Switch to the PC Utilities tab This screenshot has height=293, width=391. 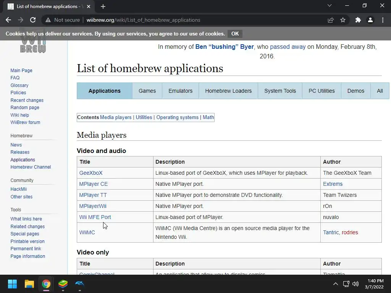[322, 91]
